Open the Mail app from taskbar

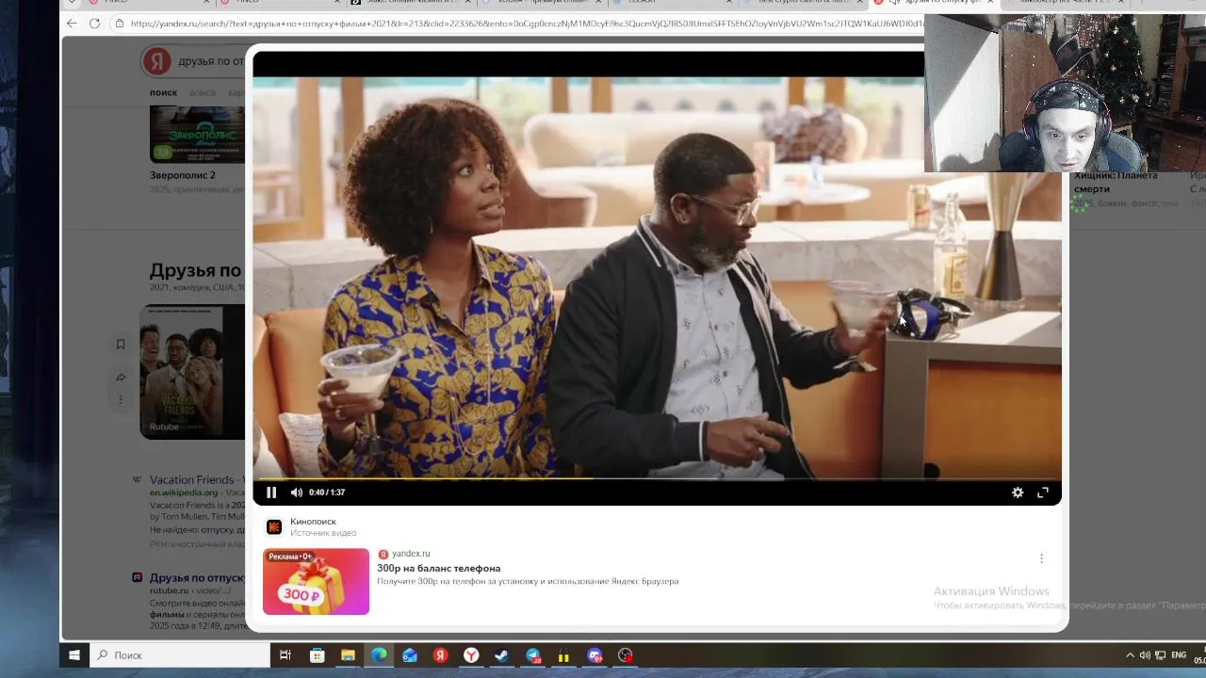(x=410, y=655)
